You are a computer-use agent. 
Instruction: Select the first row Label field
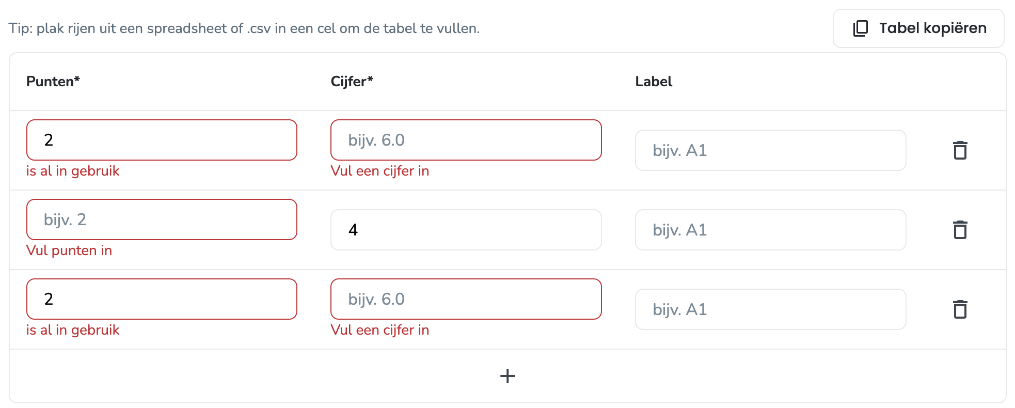(x=770, y=150)
